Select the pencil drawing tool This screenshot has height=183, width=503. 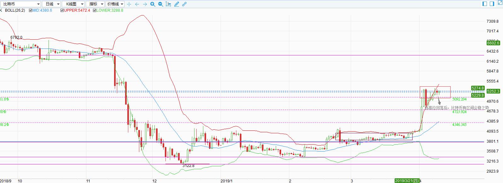coord(176,4)
